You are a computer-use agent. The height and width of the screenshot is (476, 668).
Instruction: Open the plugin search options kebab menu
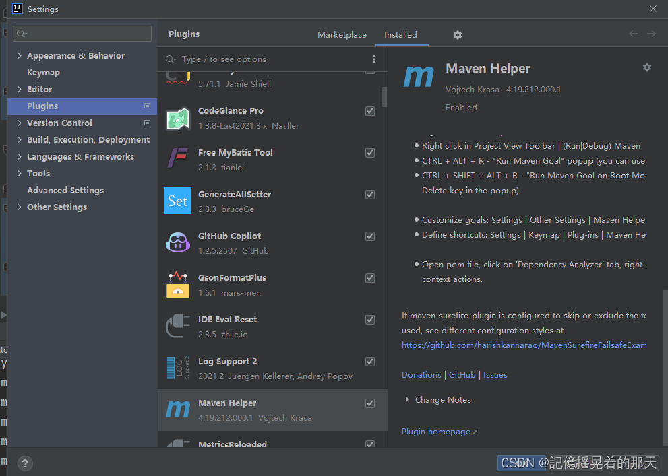click(374, 59)
